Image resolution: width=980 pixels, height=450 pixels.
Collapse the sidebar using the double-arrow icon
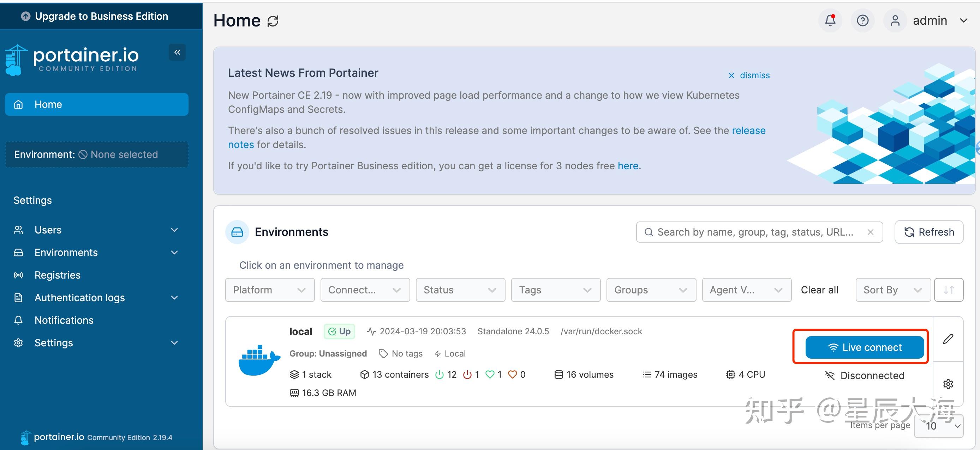click(177, 52)
